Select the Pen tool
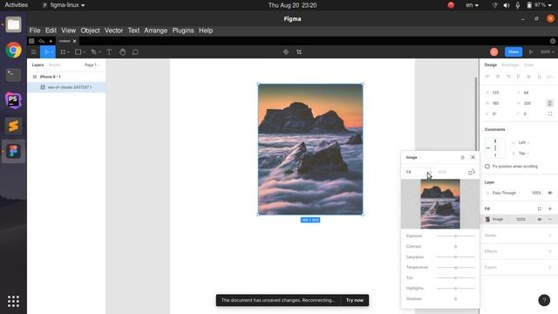 (x=93, y=52)
